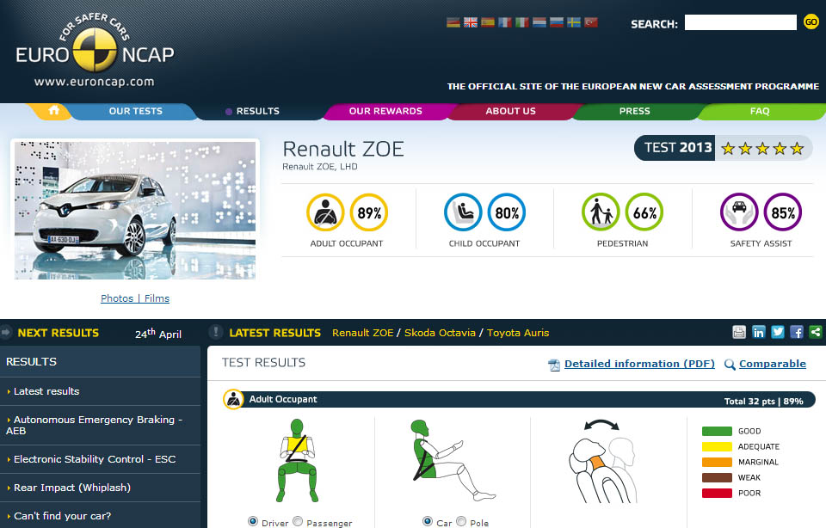This screenshot has height=528, width=826.
Task: Click the orange MARGINAL legend swatch
Action: pos(717,462)
